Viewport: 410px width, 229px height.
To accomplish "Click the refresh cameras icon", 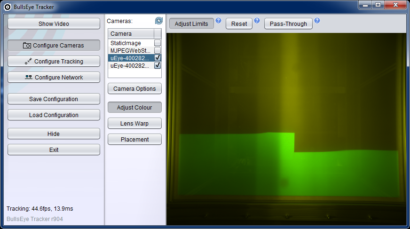I will (x=158, y=21).
